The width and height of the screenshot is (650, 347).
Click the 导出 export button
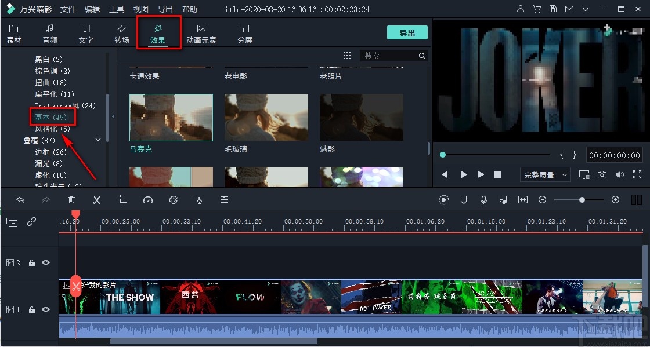tap(407, 32)
